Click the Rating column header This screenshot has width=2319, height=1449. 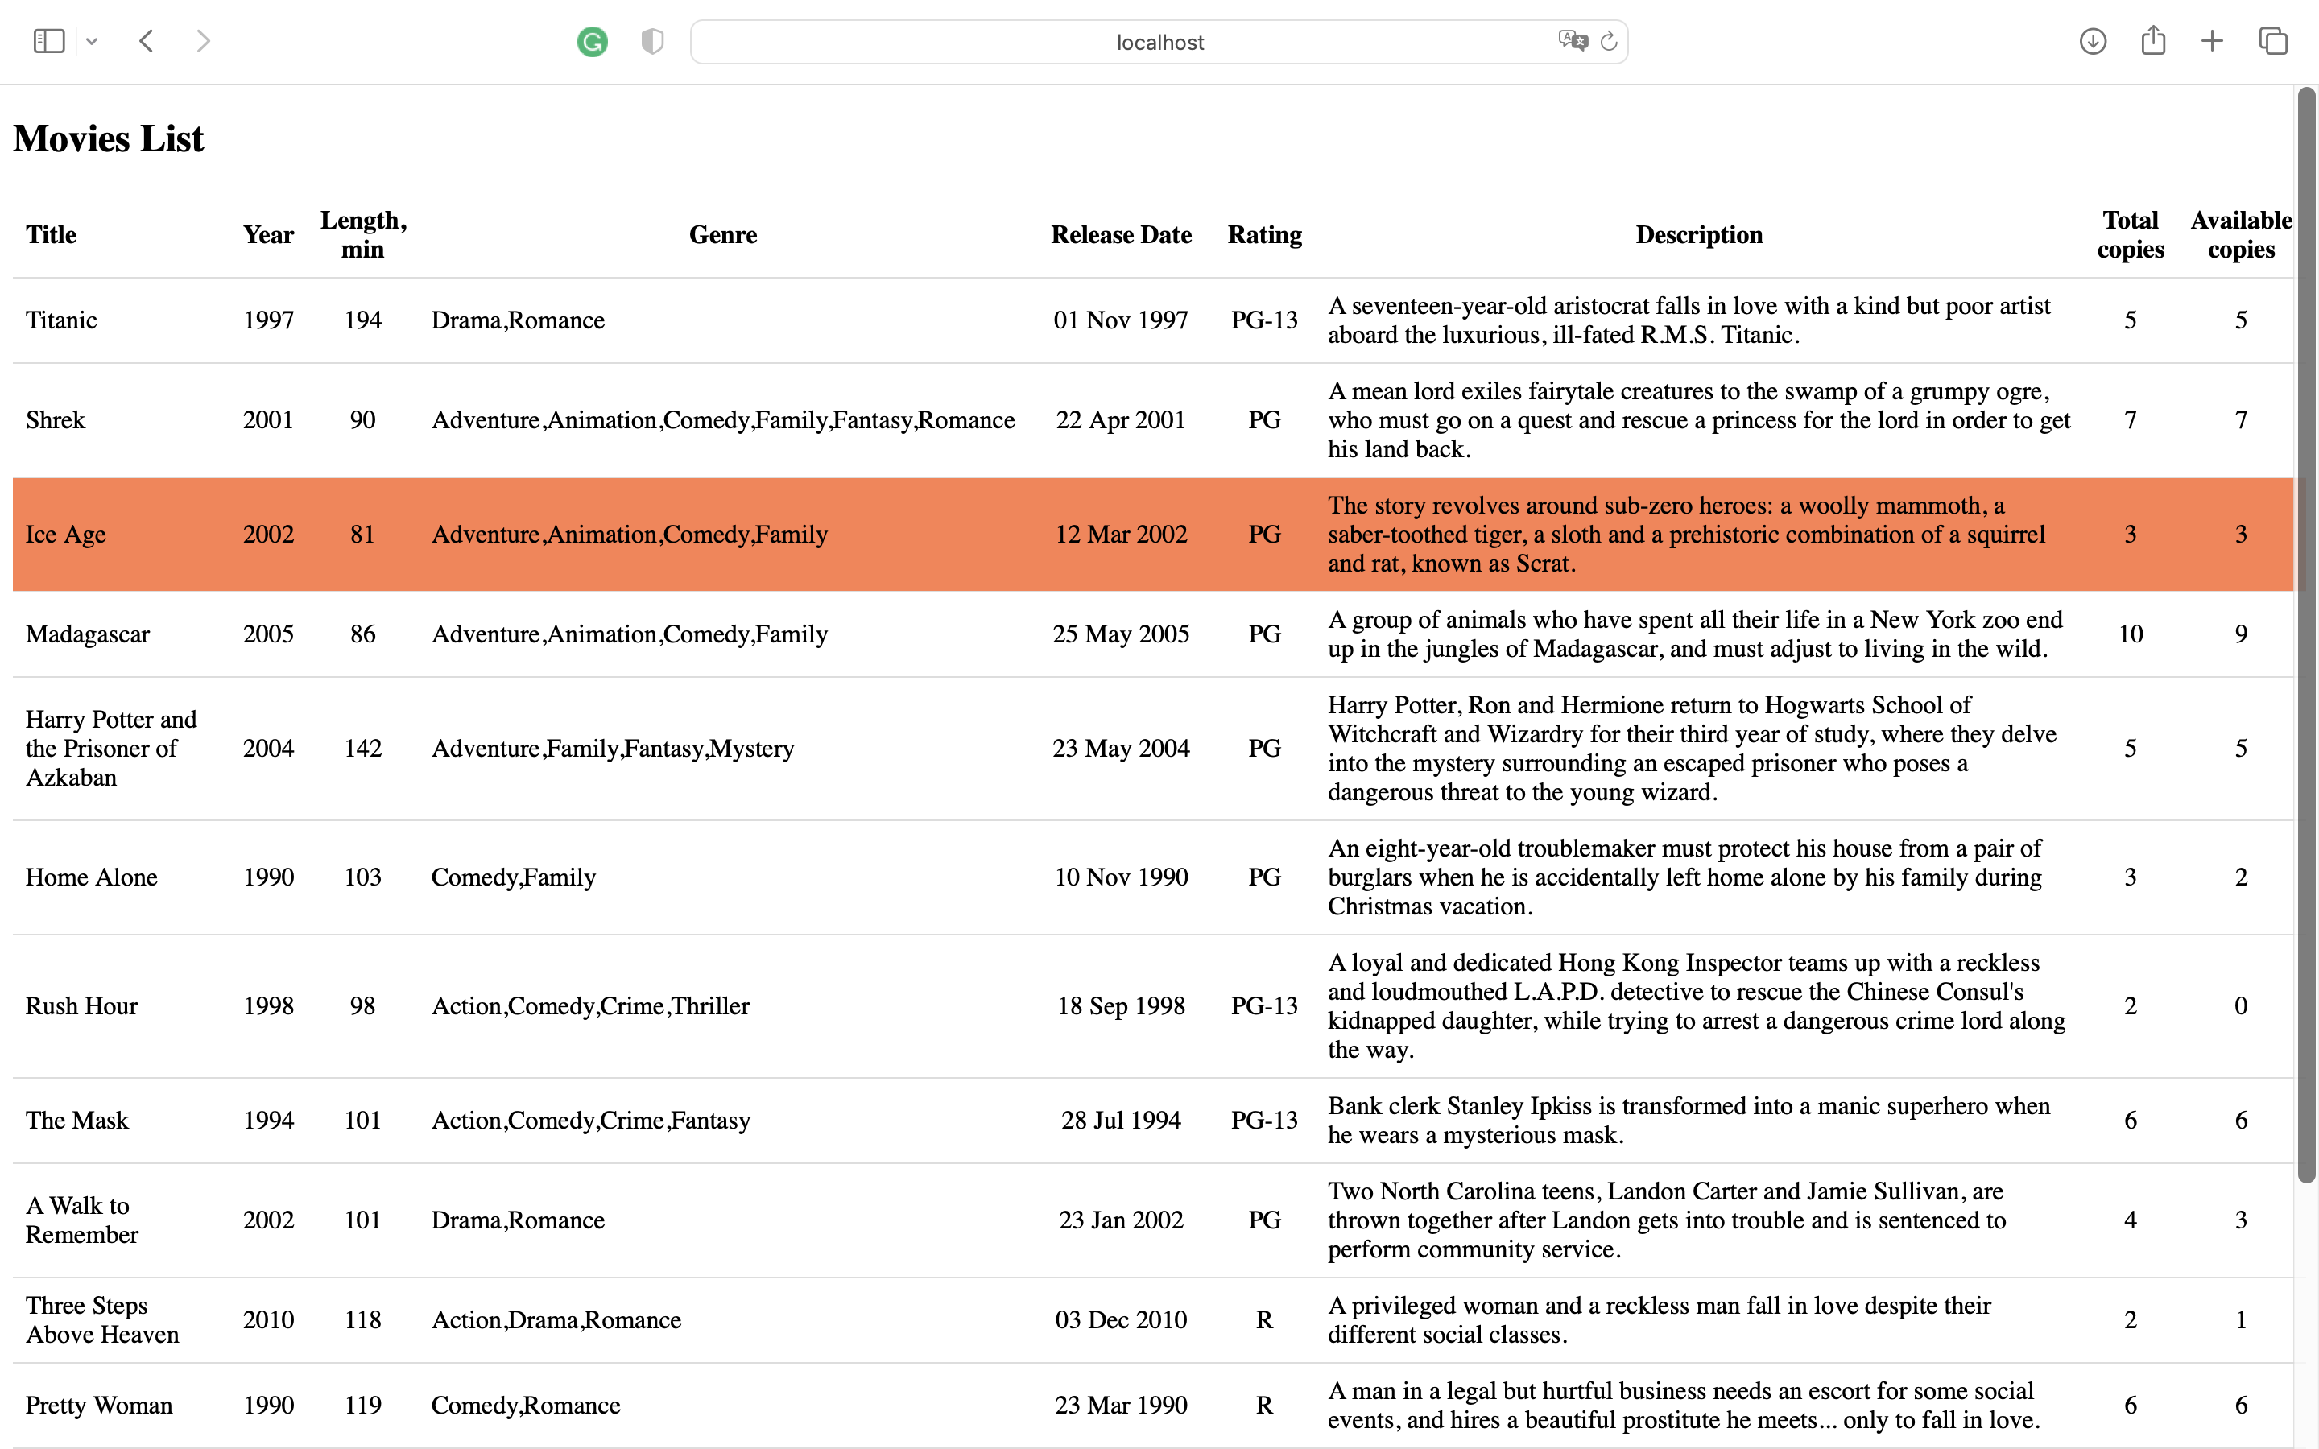pos(1264,235)
